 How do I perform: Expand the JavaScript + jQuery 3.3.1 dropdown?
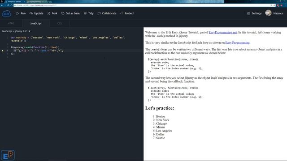(16, 31)
